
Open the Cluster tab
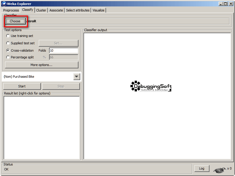click(41, 10)
